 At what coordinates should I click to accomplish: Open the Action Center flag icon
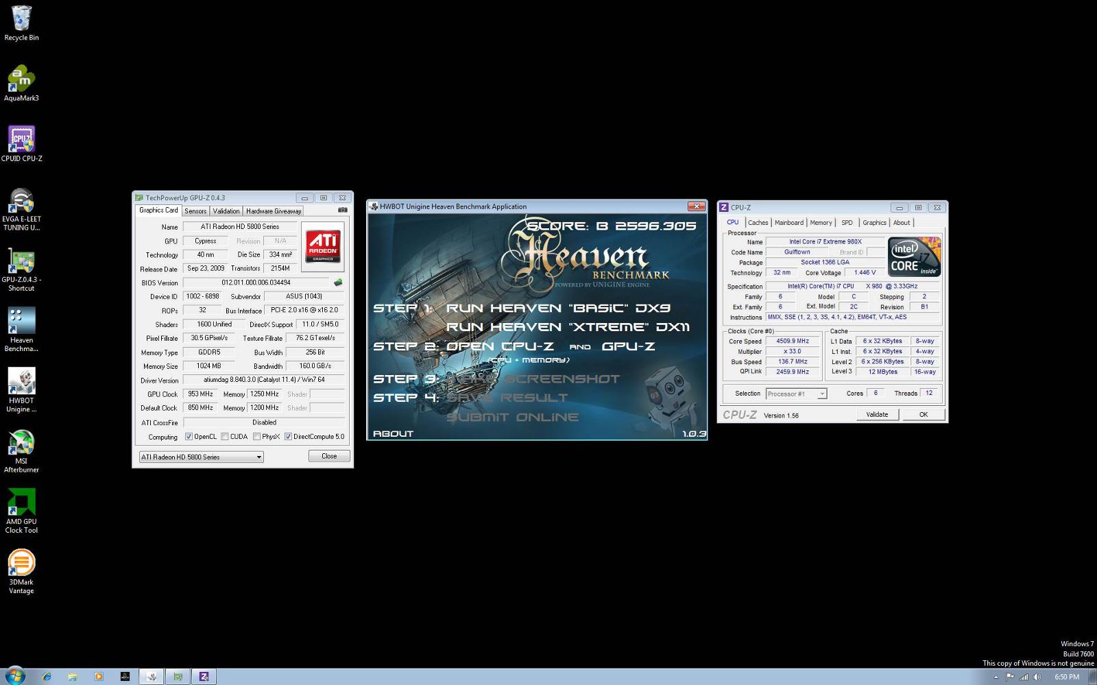[x=1010, y=677]
